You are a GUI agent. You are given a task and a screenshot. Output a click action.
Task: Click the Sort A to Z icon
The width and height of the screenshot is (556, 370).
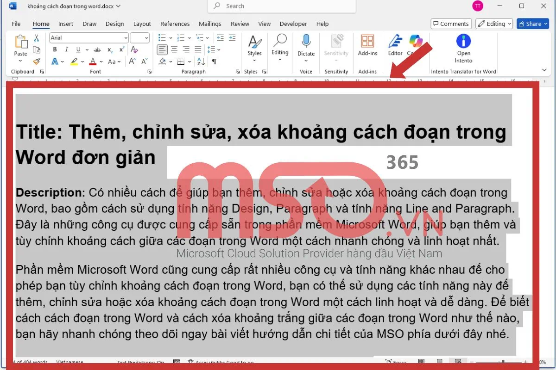click(x=201, y=62)
